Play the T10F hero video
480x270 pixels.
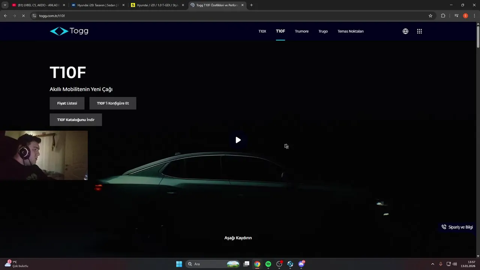[238, 140]
